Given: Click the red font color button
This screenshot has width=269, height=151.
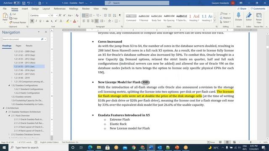Looking at the screenshot, I should coord(74,21).
